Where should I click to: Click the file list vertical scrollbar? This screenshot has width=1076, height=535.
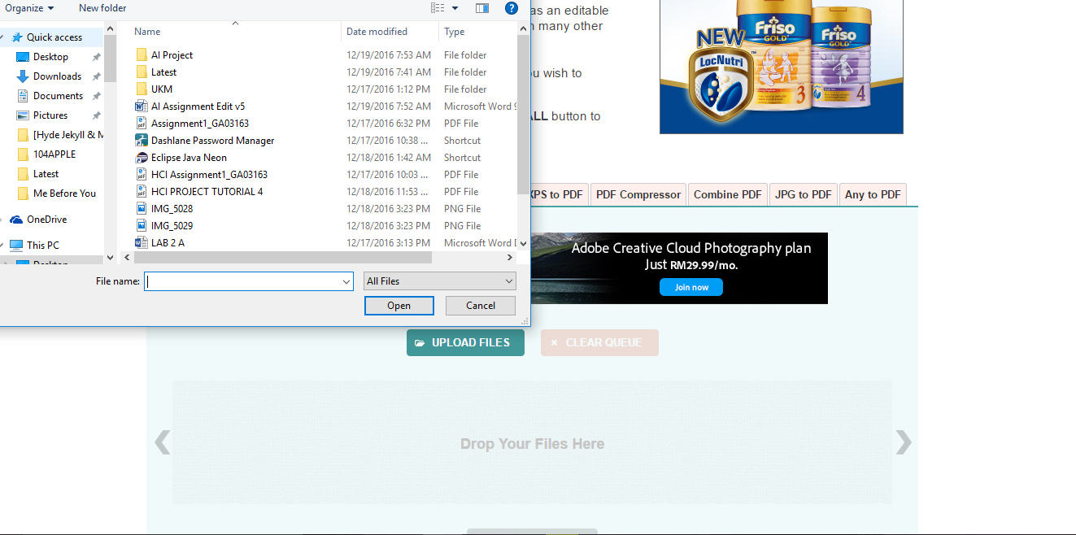(523, 114)
